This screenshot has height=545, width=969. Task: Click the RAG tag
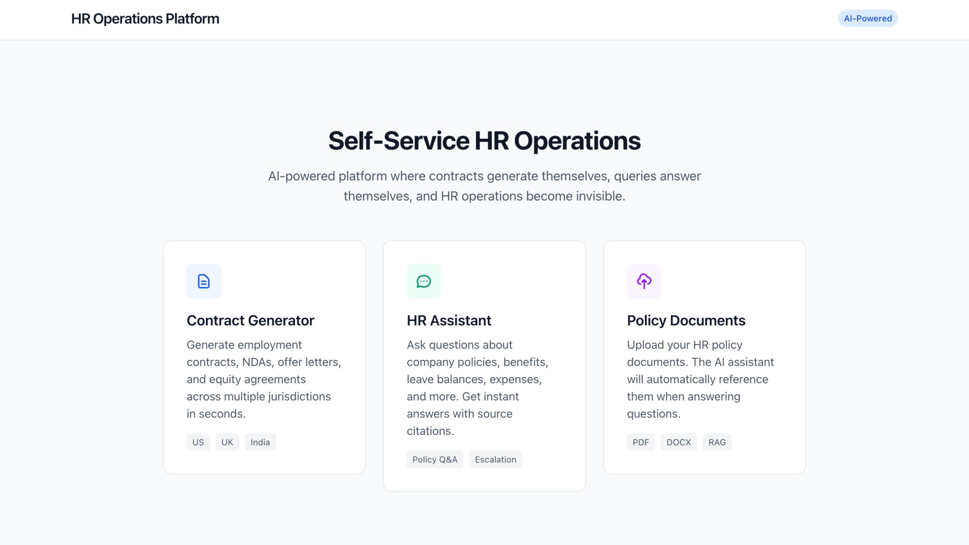click(717, 442)
